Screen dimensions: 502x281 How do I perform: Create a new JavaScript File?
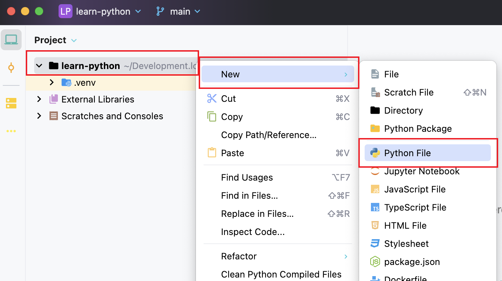[428, 189]
